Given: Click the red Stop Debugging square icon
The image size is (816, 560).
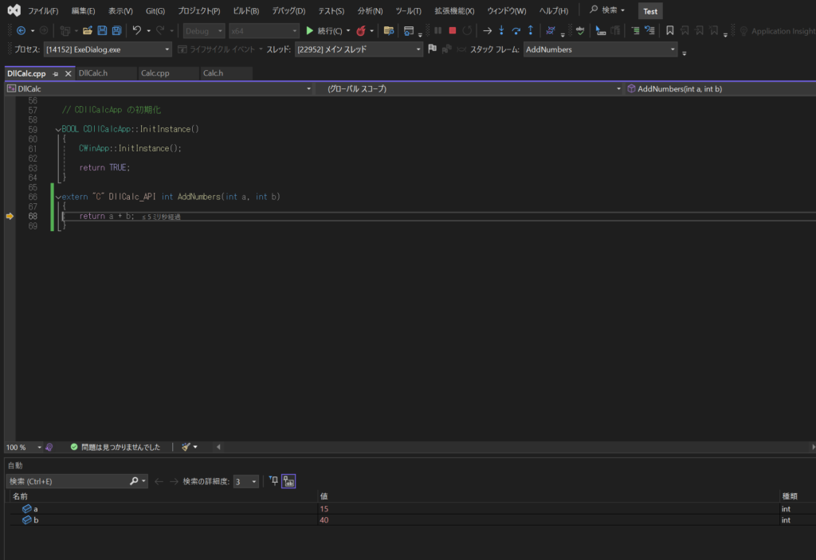Looking at the screenshot, I should (x=452, y=30).
